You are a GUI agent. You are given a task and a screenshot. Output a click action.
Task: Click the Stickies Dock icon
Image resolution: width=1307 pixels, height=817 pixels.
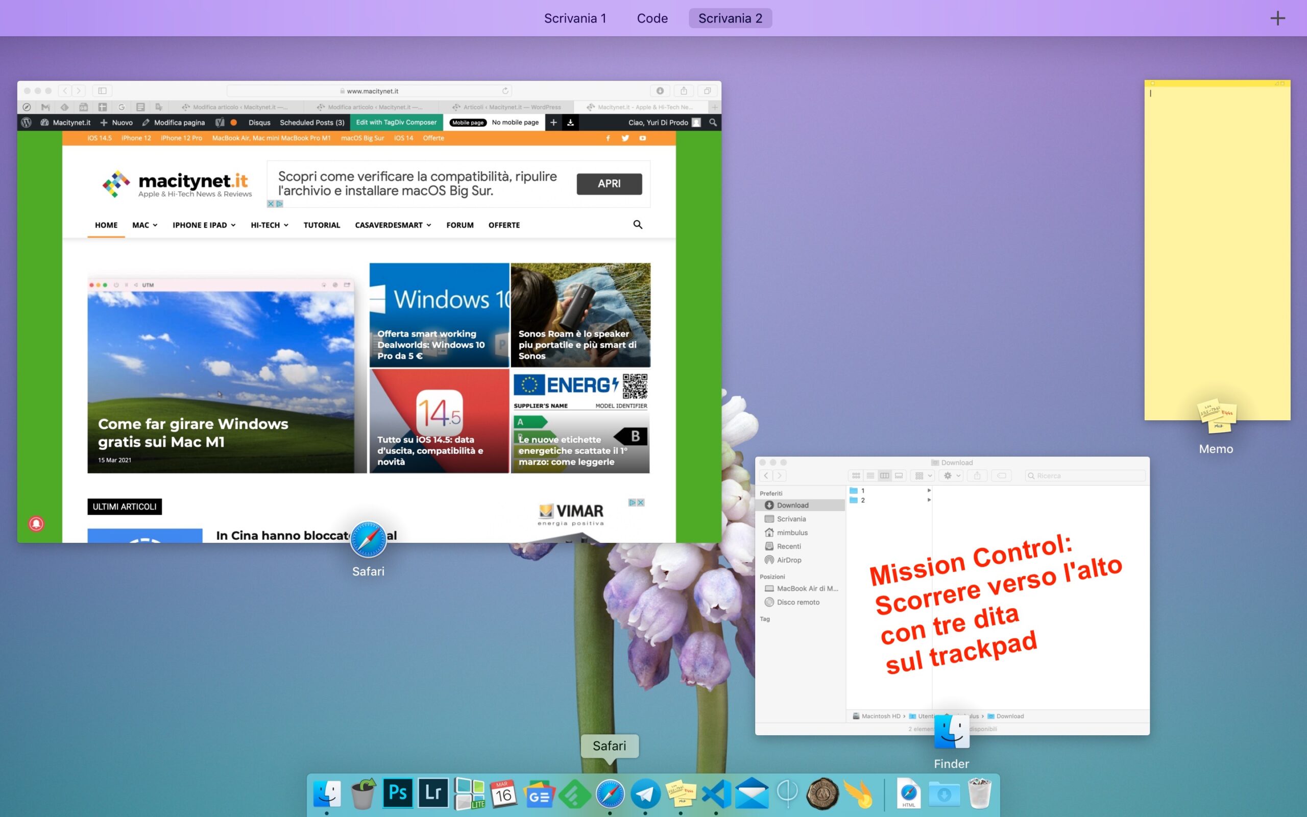tap(681, 793)
